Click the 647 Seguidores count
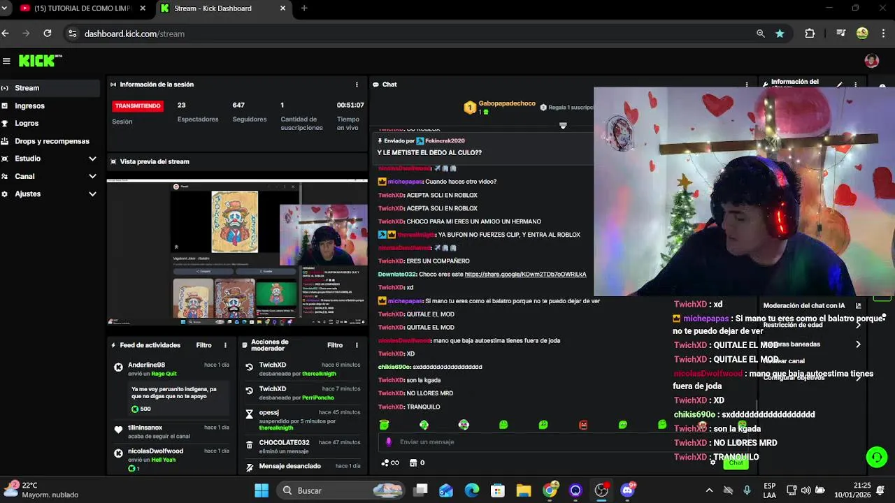The height and width of the screenshot is (503, 895). pyautogui.click(x=238, y=105)
